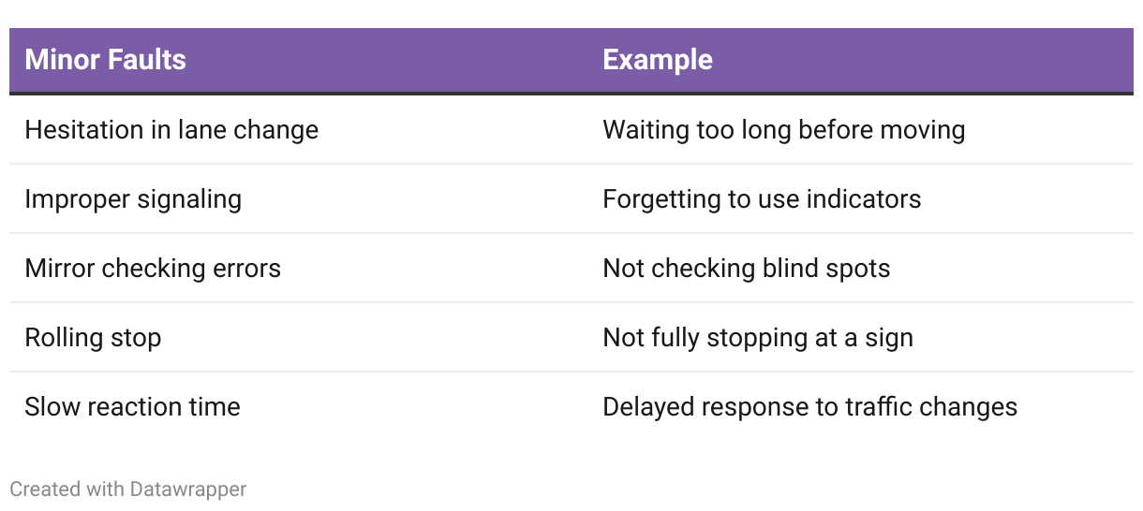Click 'Delayed response to traffic changes' text
The image size is (1143, 511).
click(809, 406)
